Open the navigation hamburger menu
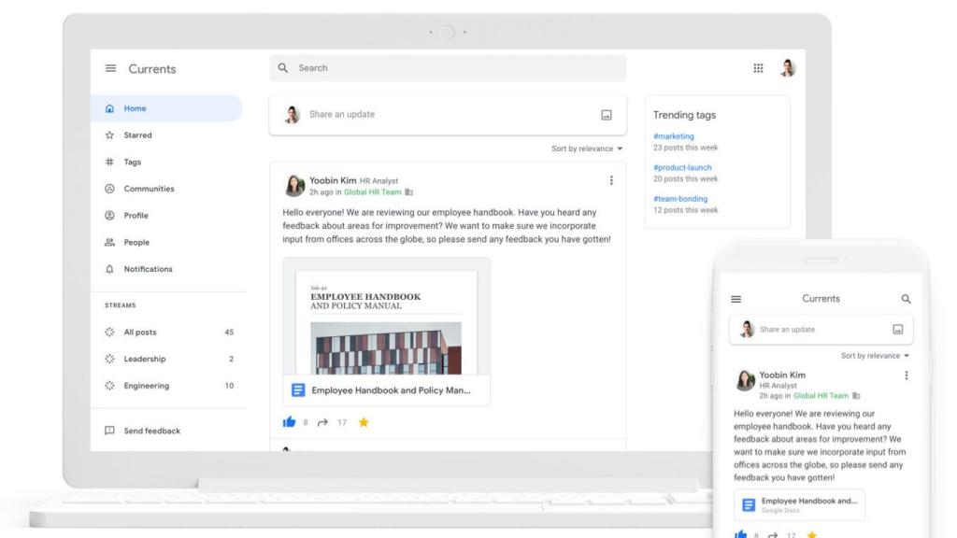This screenshot has height=538, width=957. click(110, 67)
